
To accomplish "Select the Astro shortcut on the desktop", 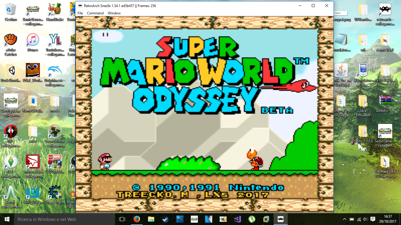I will coord(11,197).
